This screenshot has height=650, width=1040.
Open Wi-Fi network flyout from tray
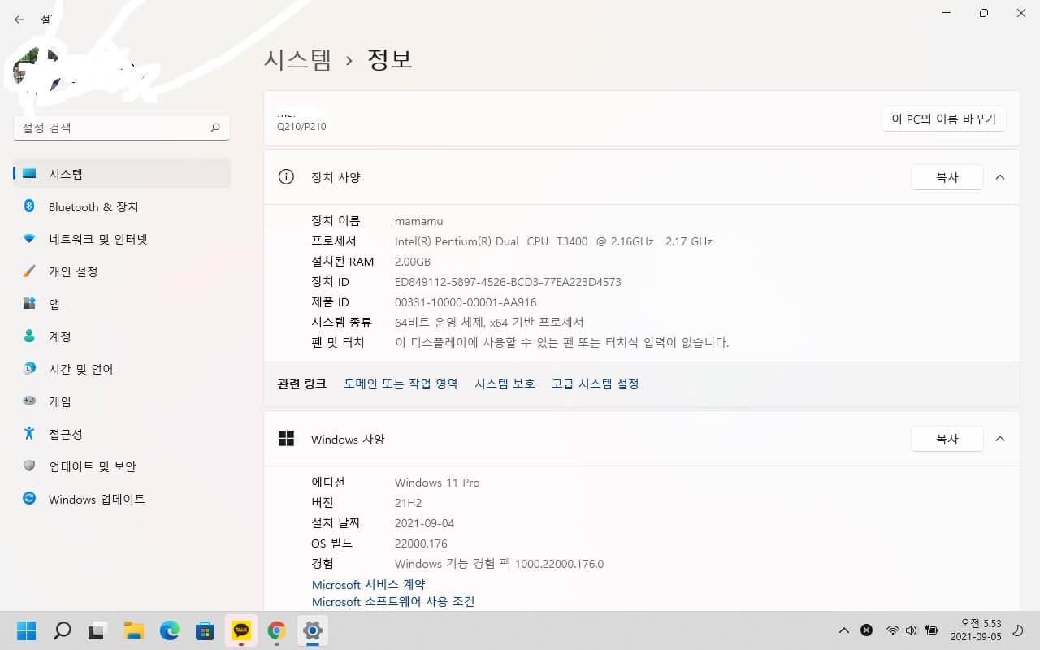tap(892, 630)
